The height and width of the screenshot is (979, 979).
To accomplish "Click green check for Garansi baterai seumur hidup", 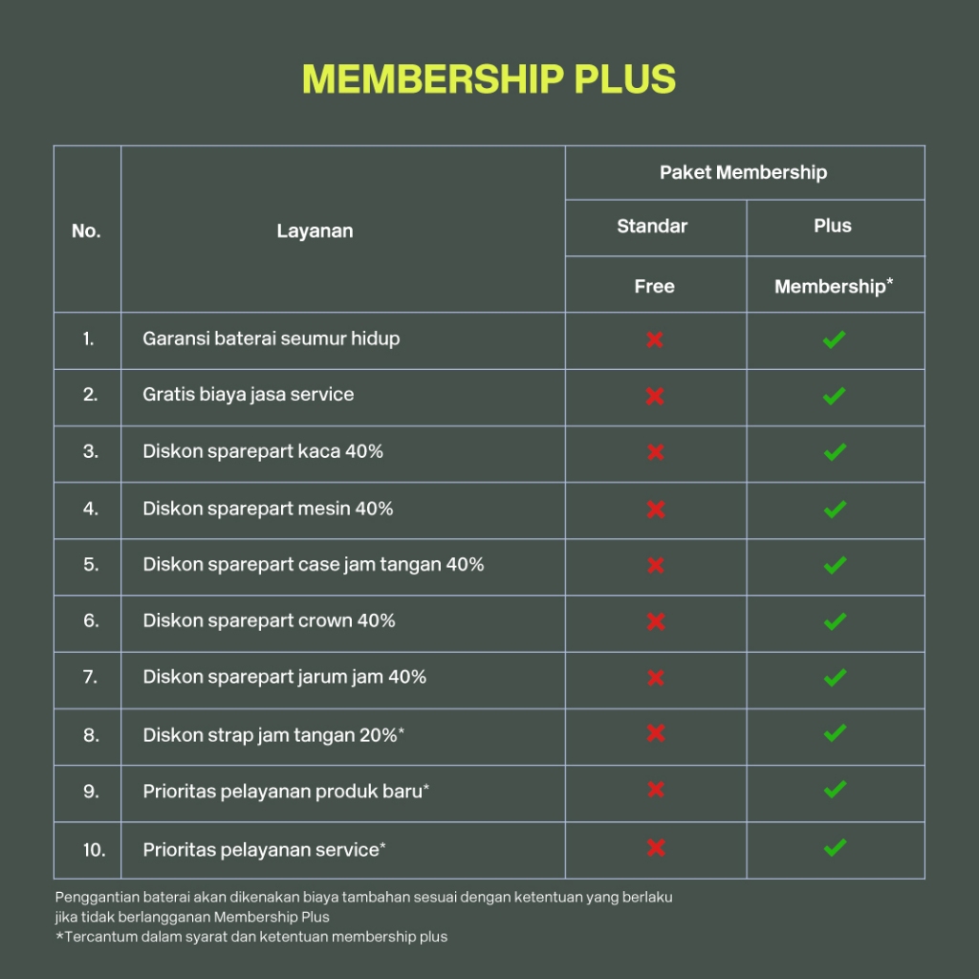I will click(x=835, y=339).
